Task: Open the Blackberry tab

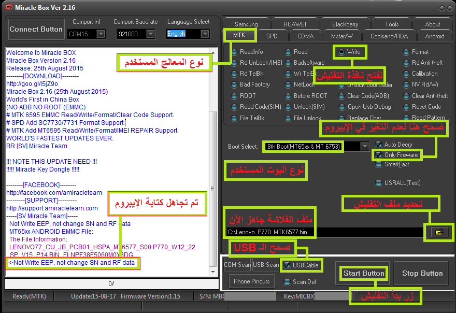Action: pyautogui.click(x=345, y=24)
